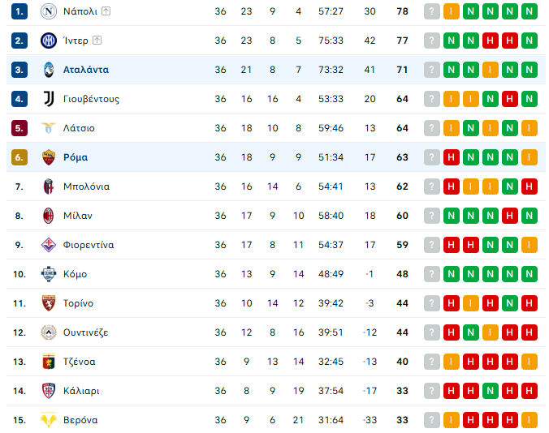
Task: Click the Roma club badge
Action: 49,157
